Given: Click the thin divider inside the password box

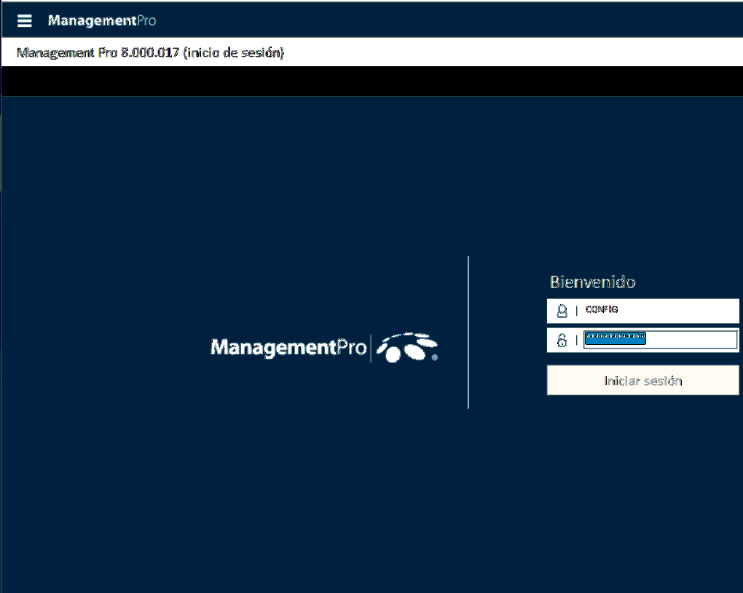Looking at the screenshot, I should tap(576, 340).
